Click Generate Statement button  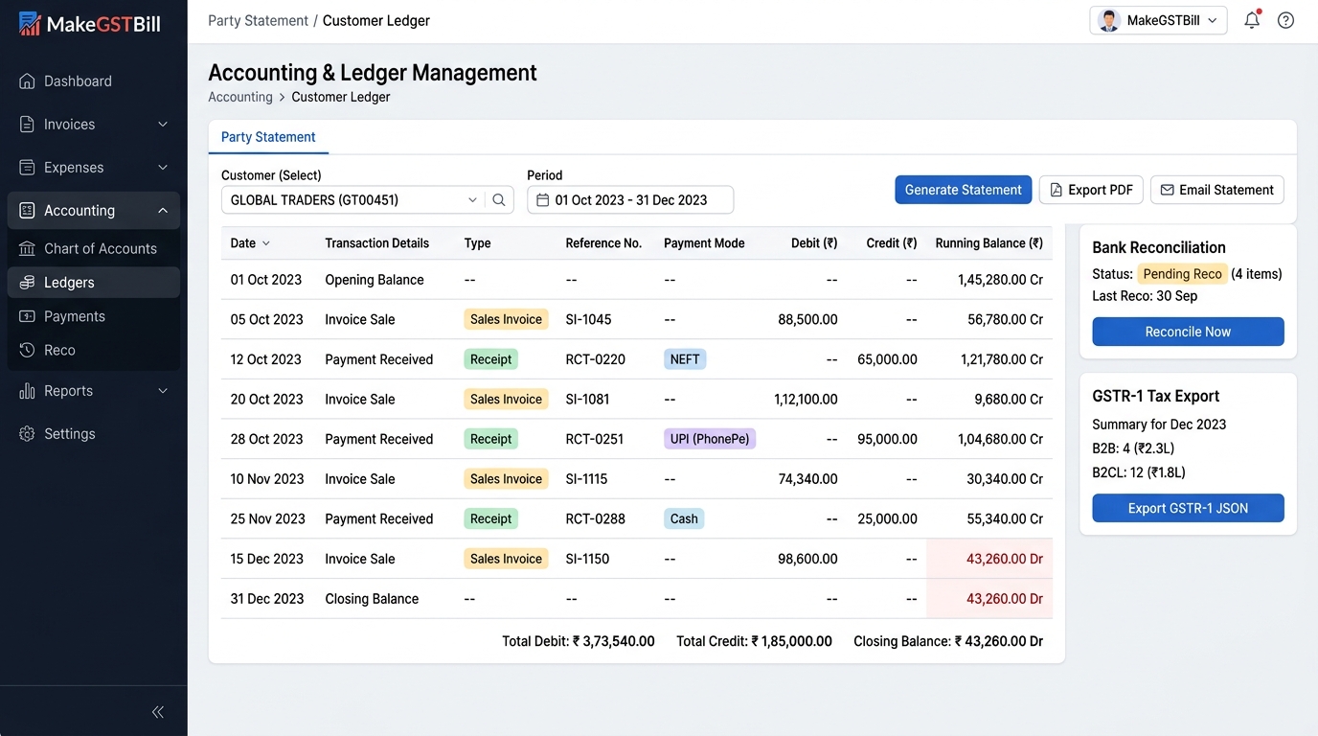pyautogui.click(x=963, y=190)
